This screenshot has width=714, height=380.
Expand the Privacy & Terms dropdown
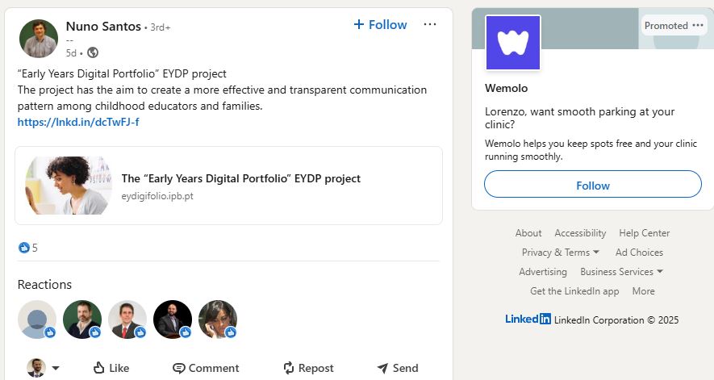pos(561,253)
